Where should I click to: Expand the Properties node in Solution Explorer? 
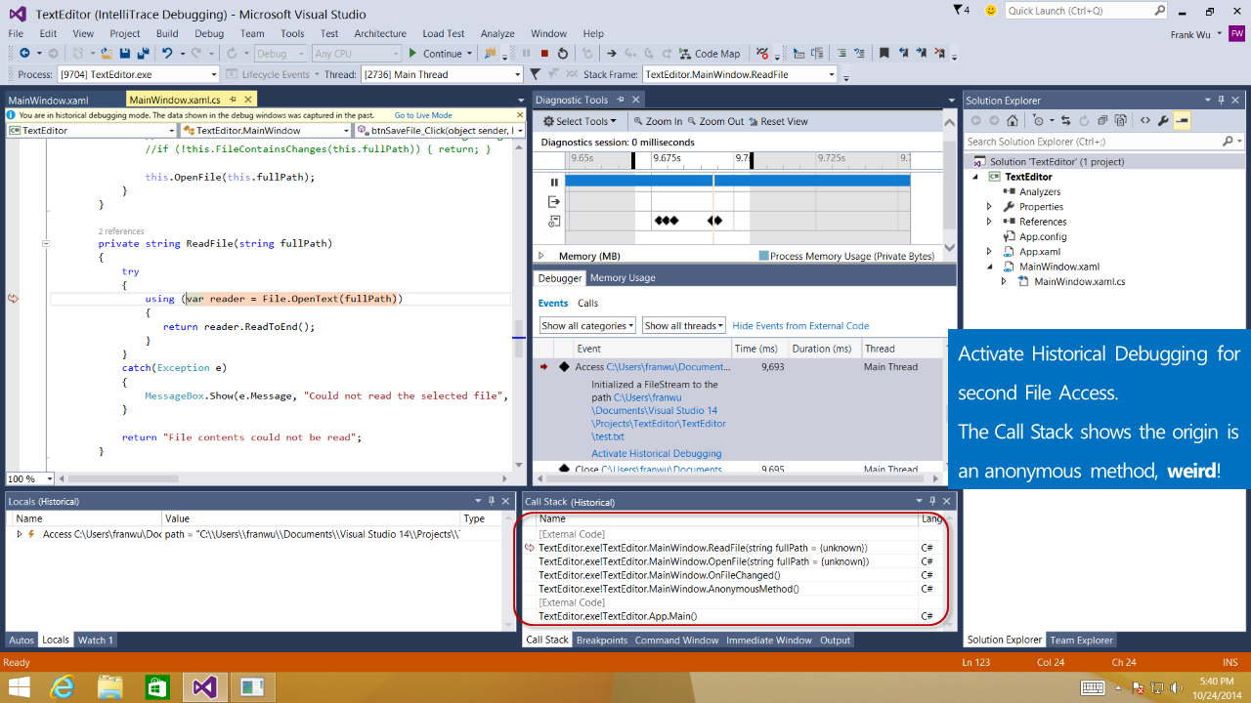989,207
